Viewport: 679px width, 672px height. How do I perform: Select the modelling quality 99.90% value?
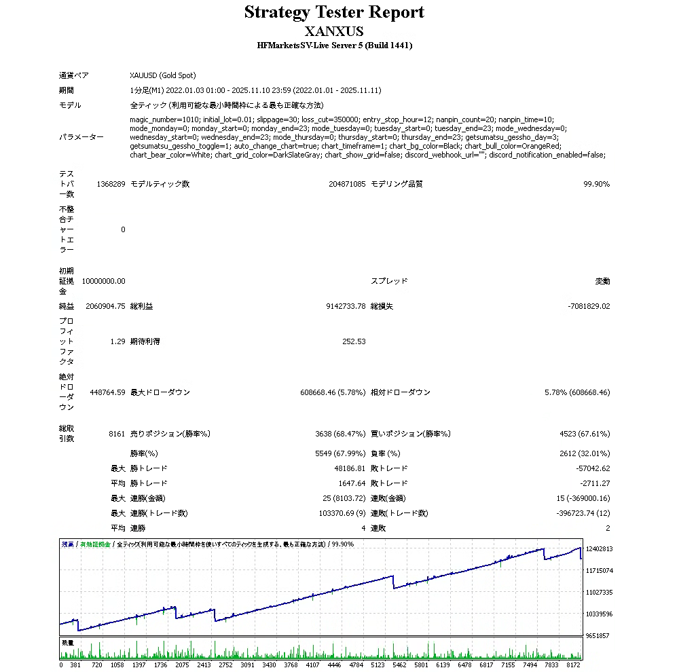click(x=596, y=184)
